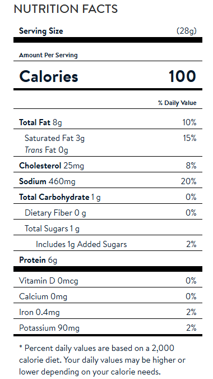The width and height of the screenshot is (213, 379).
Task: Select Includes 1g Added Sugars text
Action: click(x=81, y=244)
